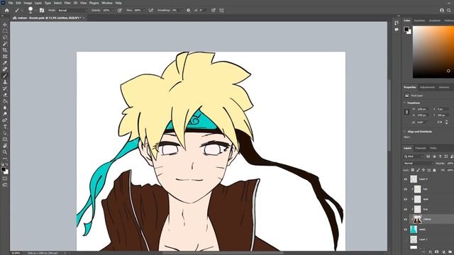Open the Smoothing value dropdown
The width and height of the screenshot is (454, 255).
(182, 10)
